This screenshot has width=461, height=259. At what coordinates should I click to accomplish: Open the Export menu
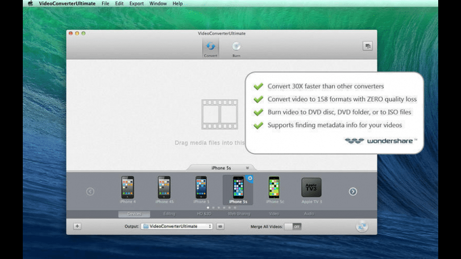[x=136, y=4]
